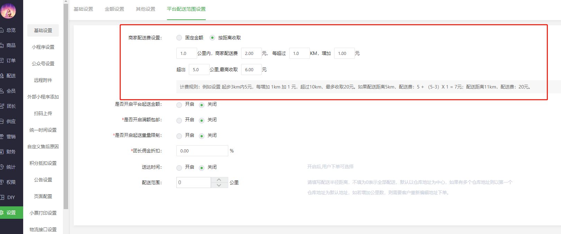
Task: Open the 其他设置 tab
Action: coord(145,9)
